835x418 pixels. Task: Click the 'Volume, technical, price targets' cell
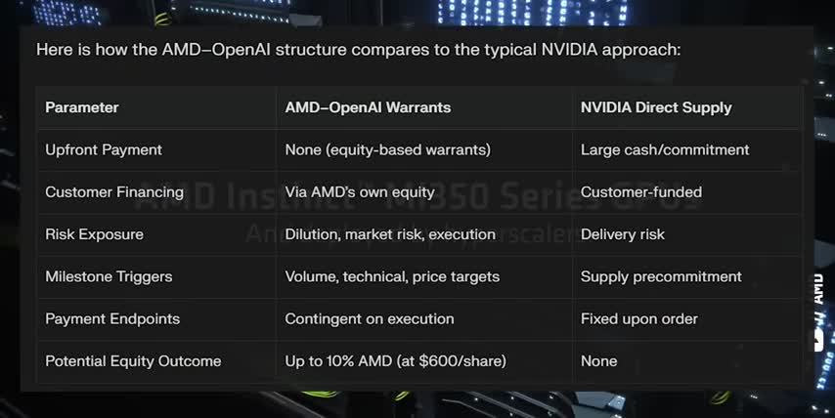coord(392,276)
